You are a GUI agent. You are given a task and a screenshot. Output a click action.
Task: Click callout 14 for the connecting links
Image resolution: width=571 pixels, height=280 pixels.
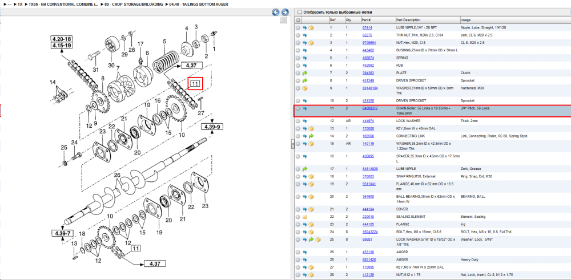(x=53, y=82)
